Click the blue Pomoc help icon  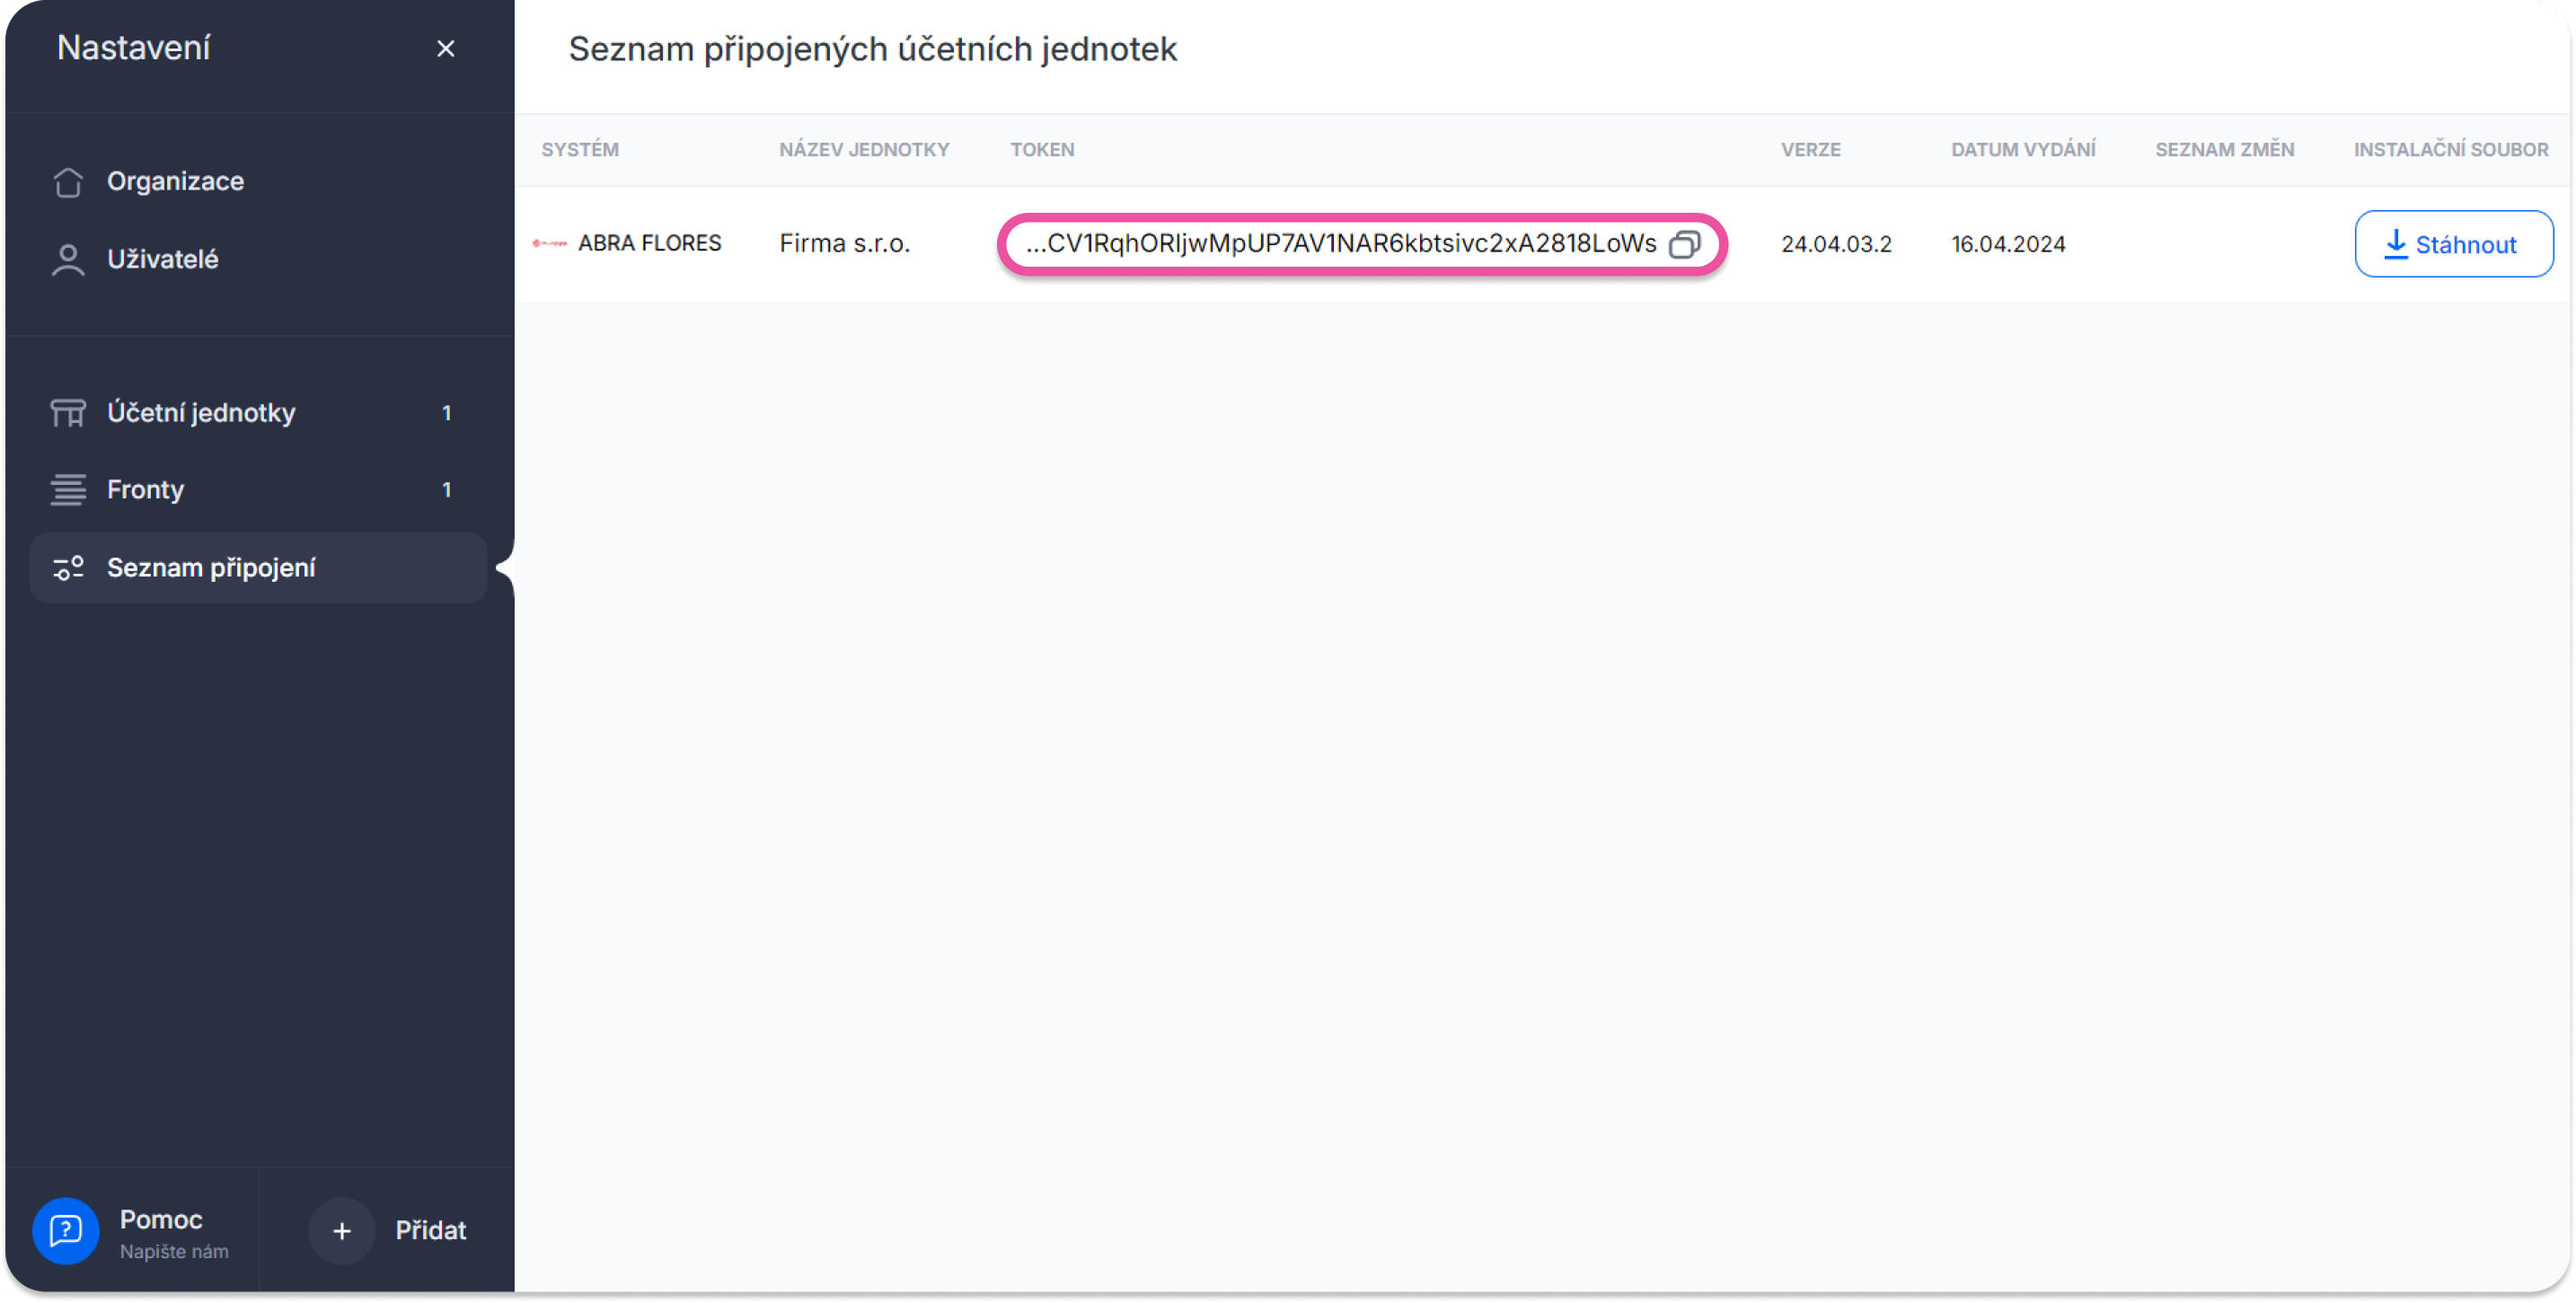[x=66, y=1230]
